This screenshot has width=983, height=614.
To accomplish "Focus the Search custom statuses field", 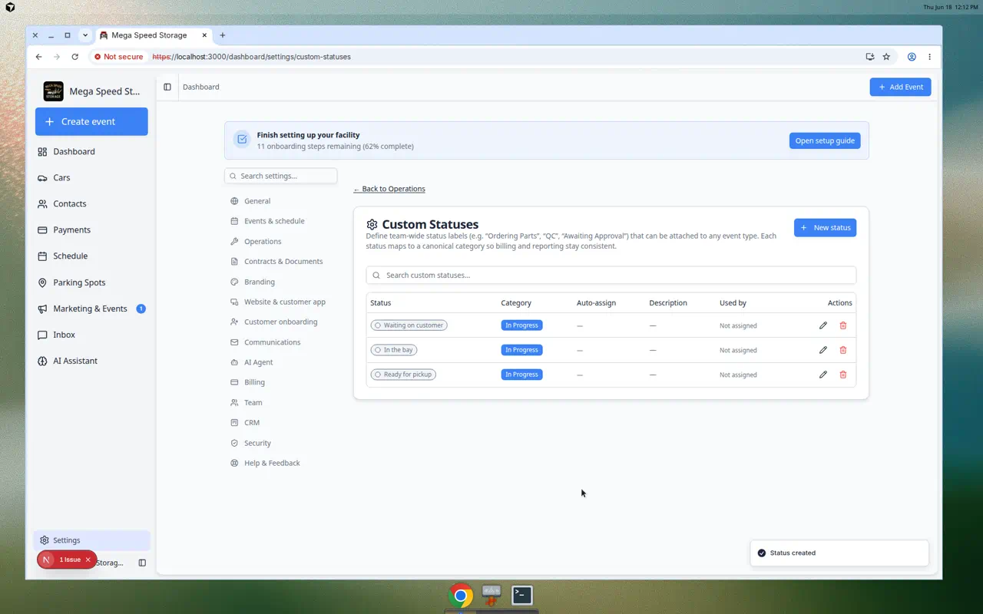I will pyautogui.click(x=611, y=275).
